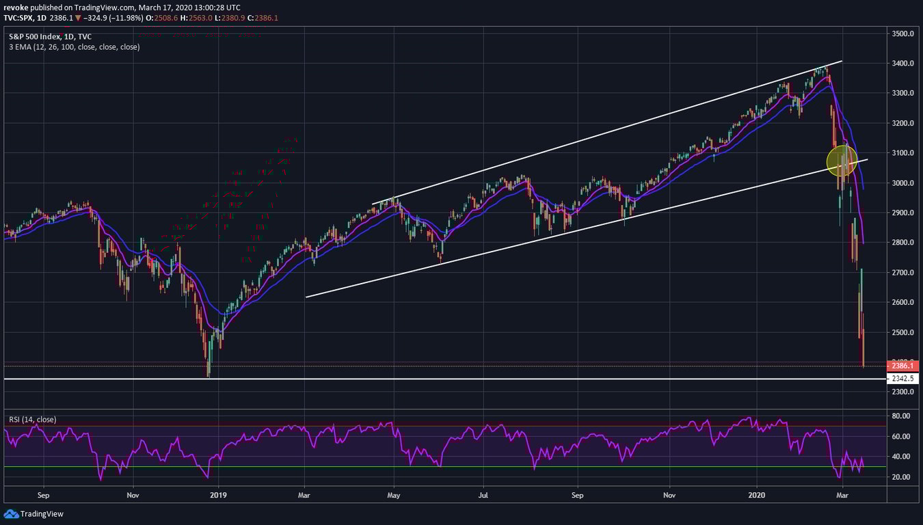Screen dimensions: 923x525
Task: Open the 1D timeframe selector
Action: click(x=41, y=18)
